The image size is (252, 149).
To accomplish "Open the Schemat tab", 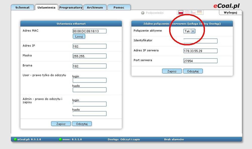I will click(x=22, y=8).
